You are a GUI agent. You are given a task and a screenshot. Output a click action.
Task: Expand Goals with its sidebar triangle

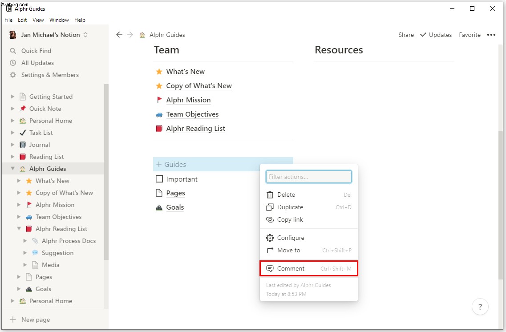click(x=19, y=289)
